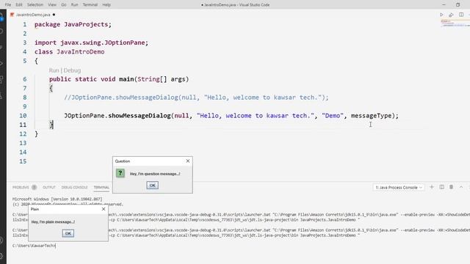The height and width of the screenshot is (264, 470).
Task: Open the Selection menu
Action: point(35,5)
